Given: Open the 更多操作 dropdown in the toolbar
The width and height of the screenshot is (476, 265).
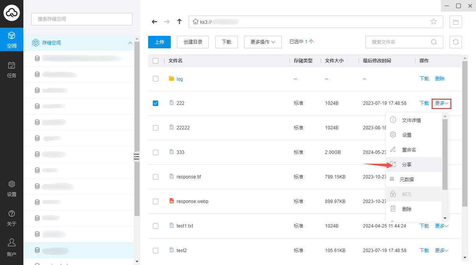Looking at the screenshot, I should point(263,42).
